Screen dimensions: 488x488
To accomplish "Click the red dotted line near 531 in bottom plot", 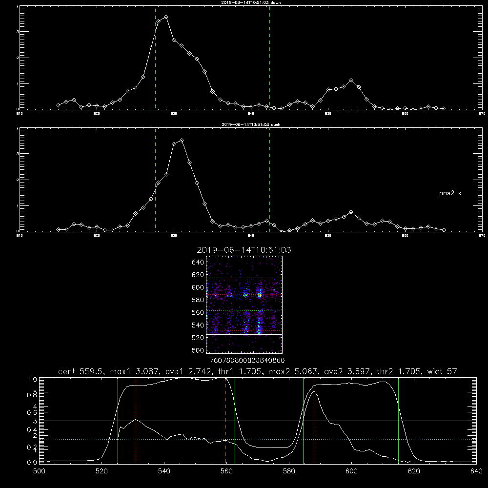I will click(x=136, y=420).
